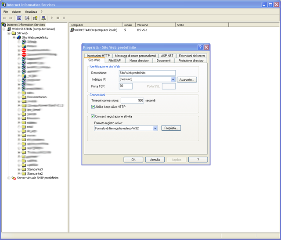Toggle Abilita keep-alive HTTP checkbox

pyautogui.click(x=93, y=107)
